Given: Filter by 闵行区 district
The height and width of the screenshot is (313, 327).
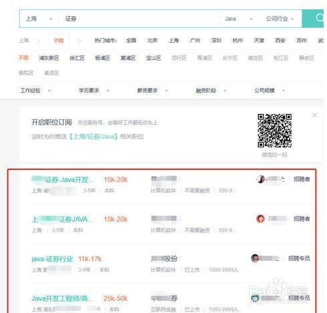Looking at the screenshot, I should click(179, 58).
